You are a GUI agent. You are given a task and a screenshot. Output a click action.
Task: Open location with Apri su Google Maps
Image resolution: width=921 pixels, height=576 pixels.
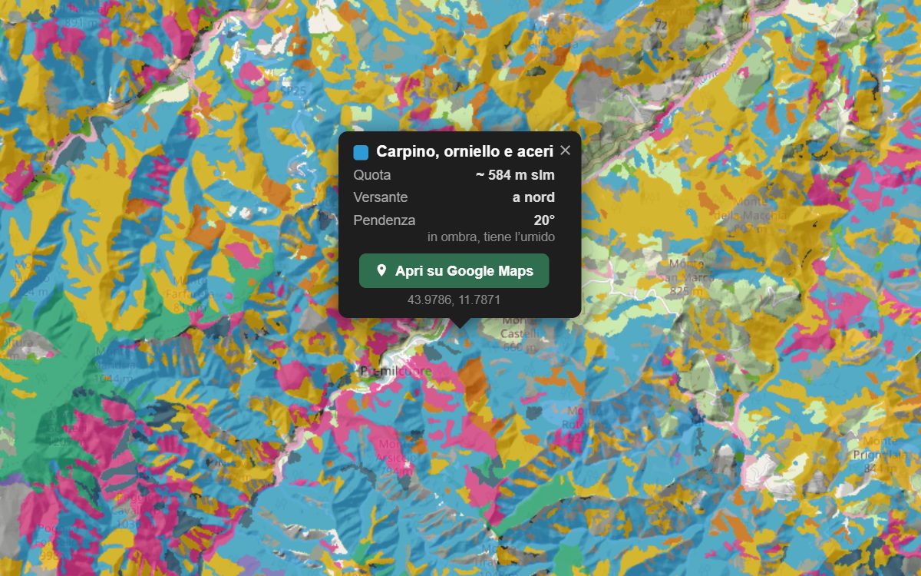(x=454, y=271)
